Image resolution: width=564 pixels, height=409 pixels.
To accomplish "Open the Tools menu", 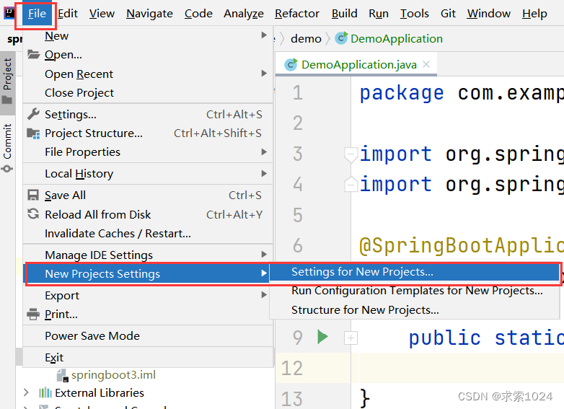I will tap(415, 14).
